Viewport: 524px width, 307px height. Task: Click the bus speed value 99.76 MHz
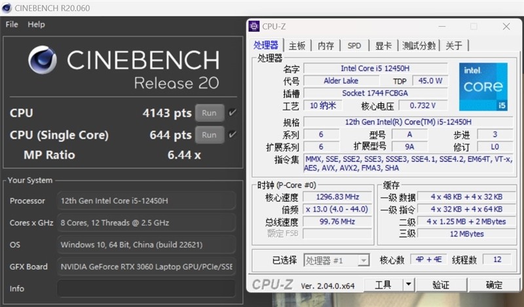click(x=337, y=221)
